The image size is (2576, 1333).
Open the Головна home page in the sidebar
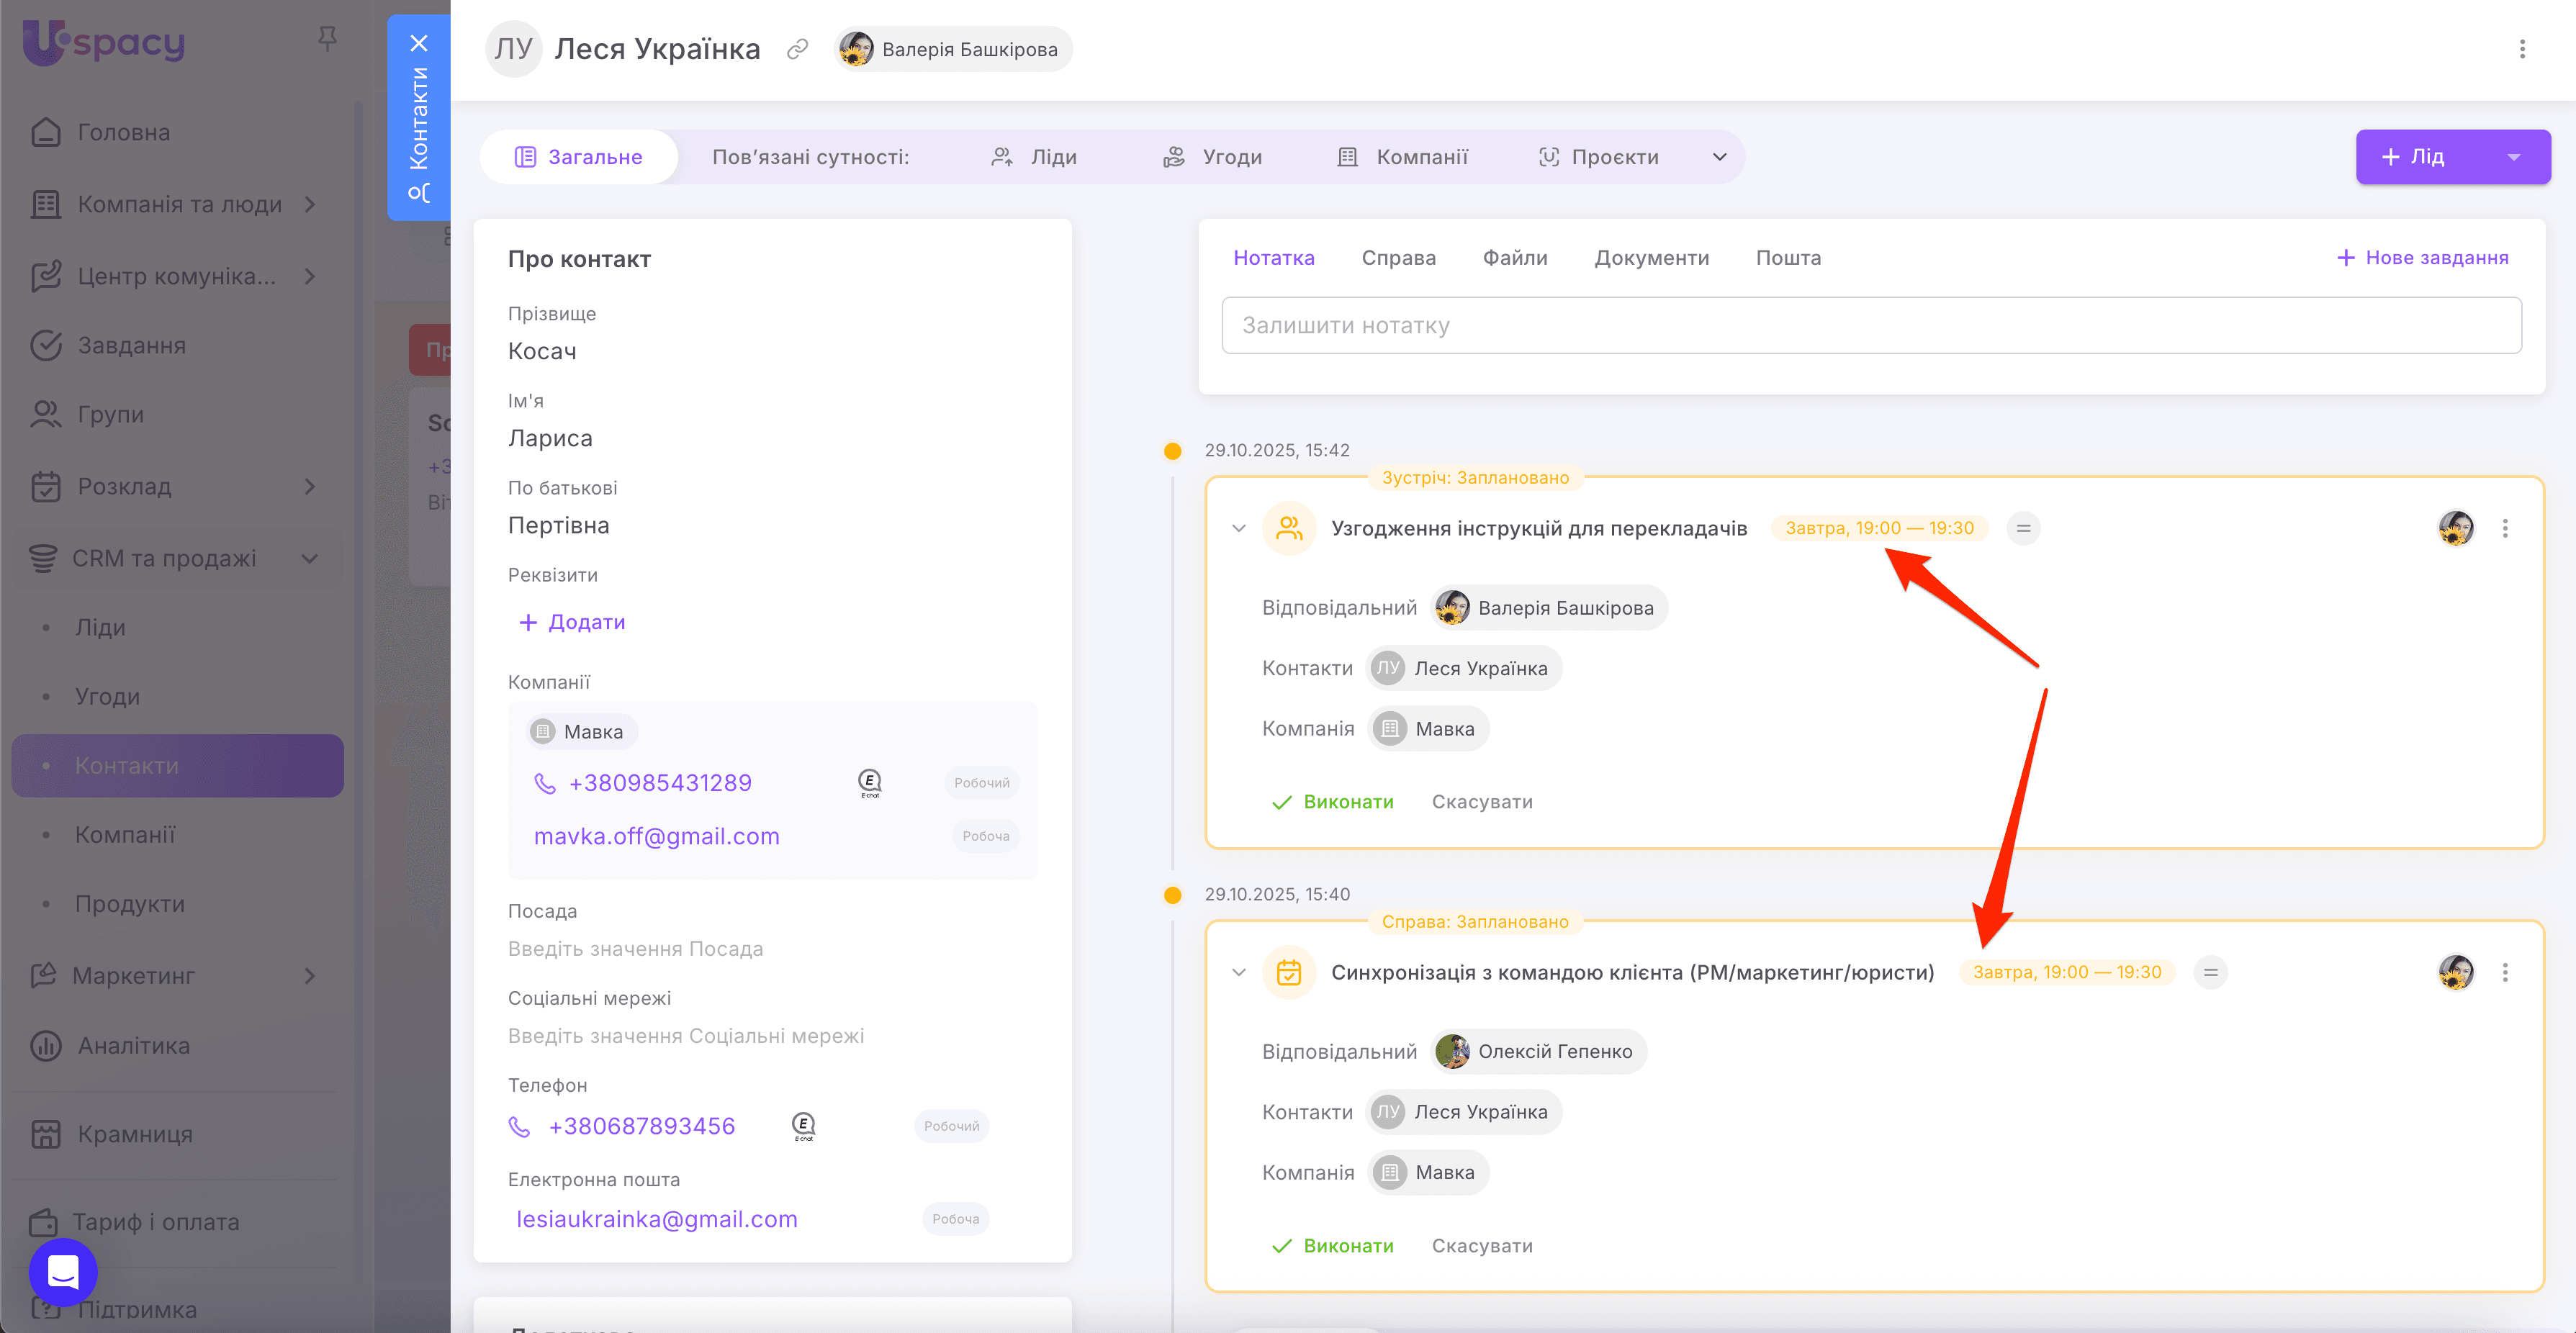[124, 133]
